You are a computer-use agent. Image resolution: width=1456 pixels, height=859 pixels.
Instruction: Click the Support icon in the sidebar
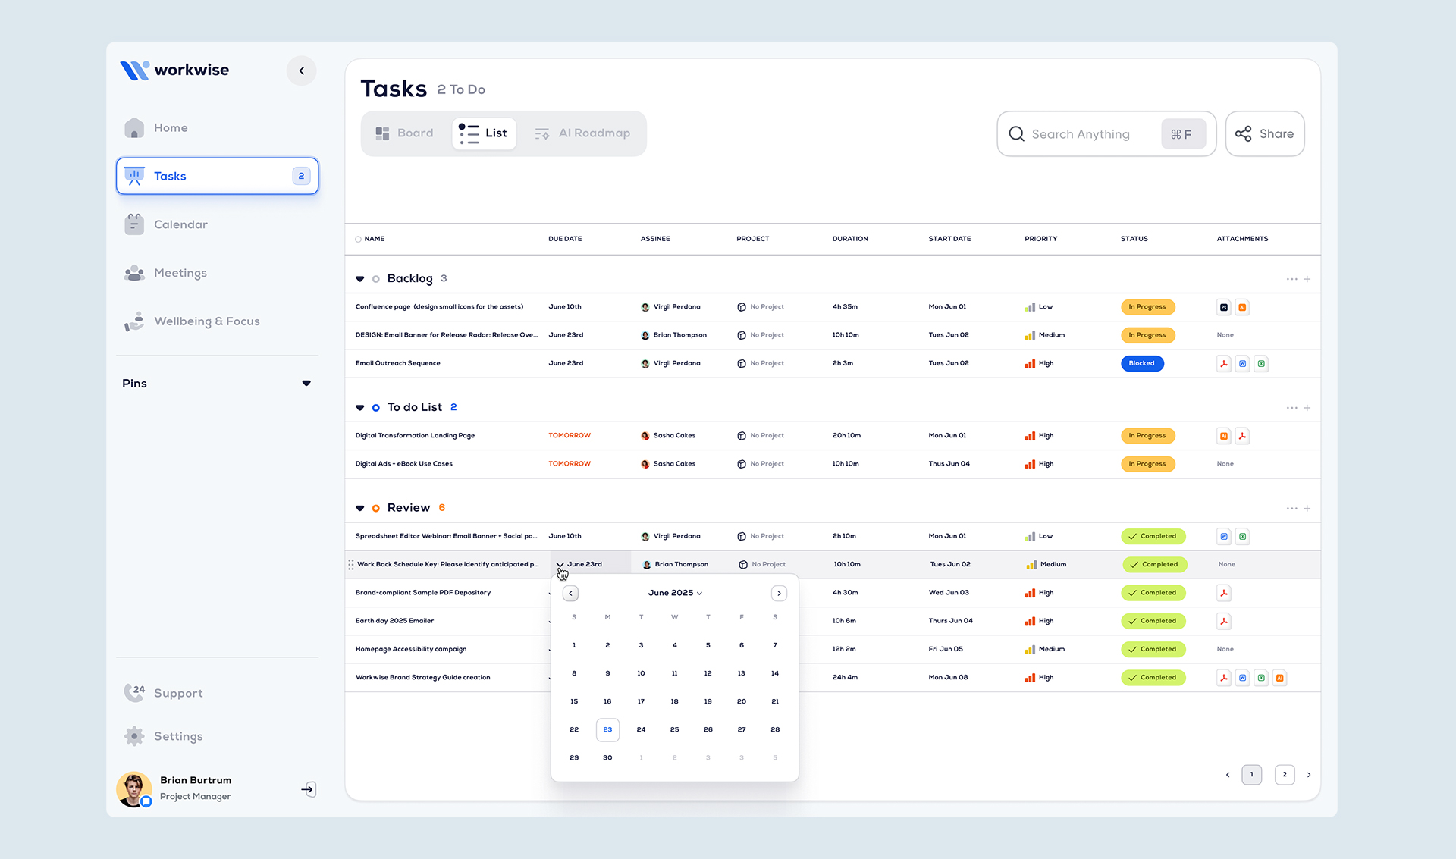pos(134,692)
